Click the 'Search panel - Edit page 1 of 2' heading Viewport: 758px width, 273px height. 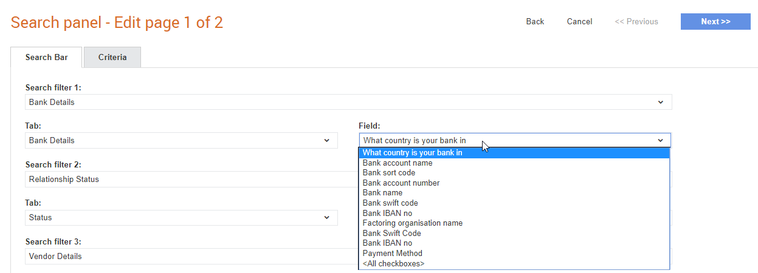pos(117,22)
